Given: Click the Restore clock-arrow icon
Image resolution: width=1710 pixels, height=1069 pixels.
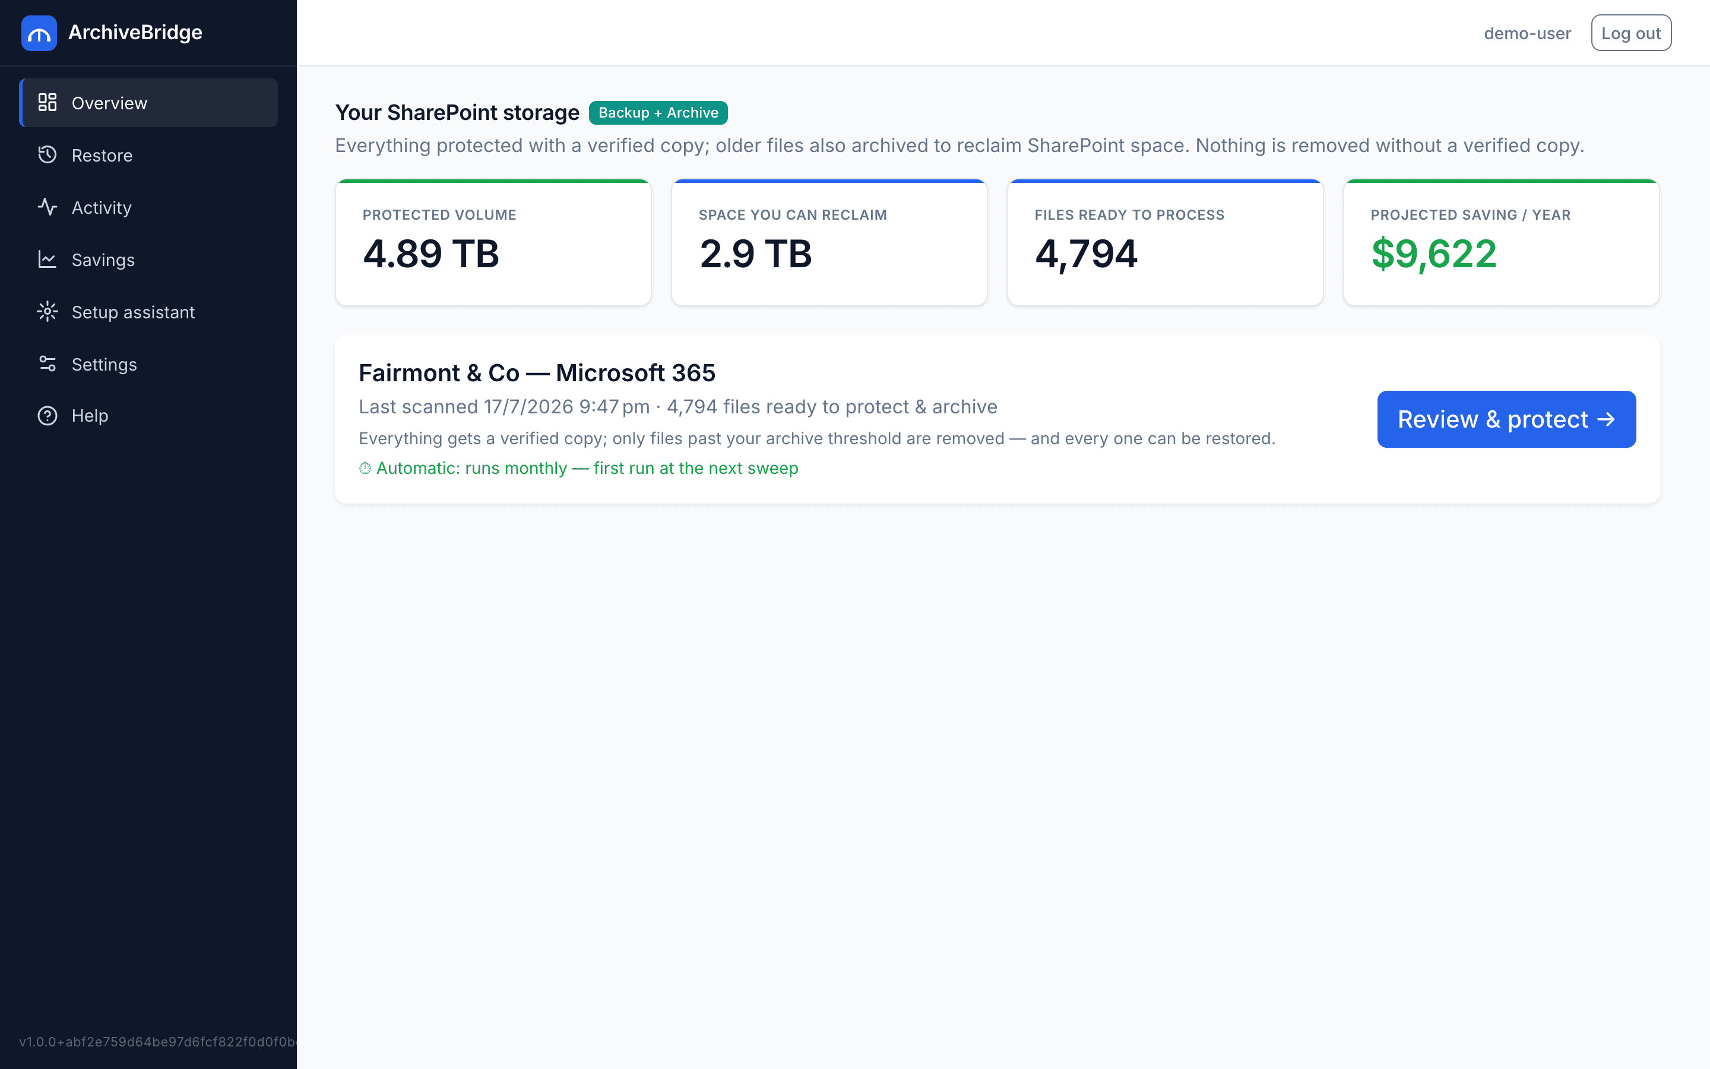Looking at the screenshot, I should point(47,155).
